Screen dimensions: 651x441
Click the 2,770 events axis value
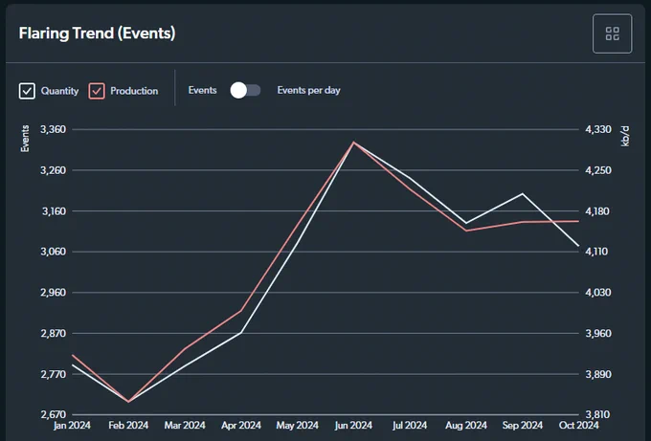[x=54, y=374]
